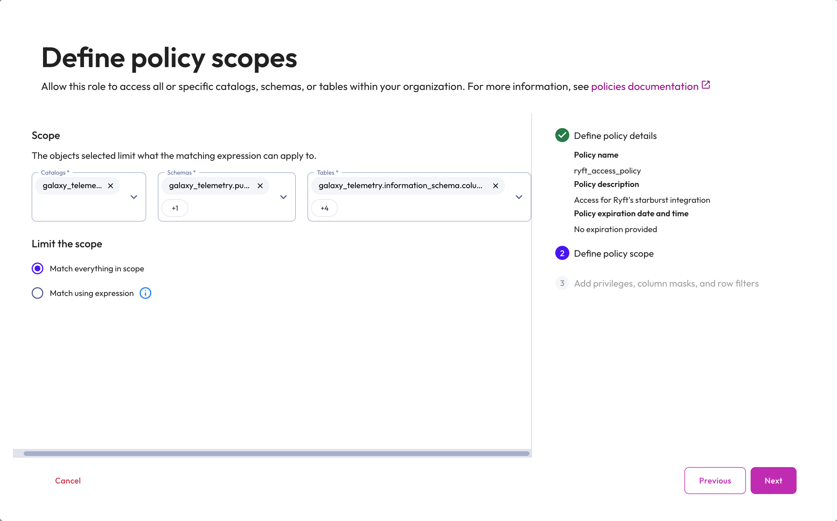Screen dimensions: 837x521
Task: Click the green checkmark step icon
Action: [x=562, y=135]
